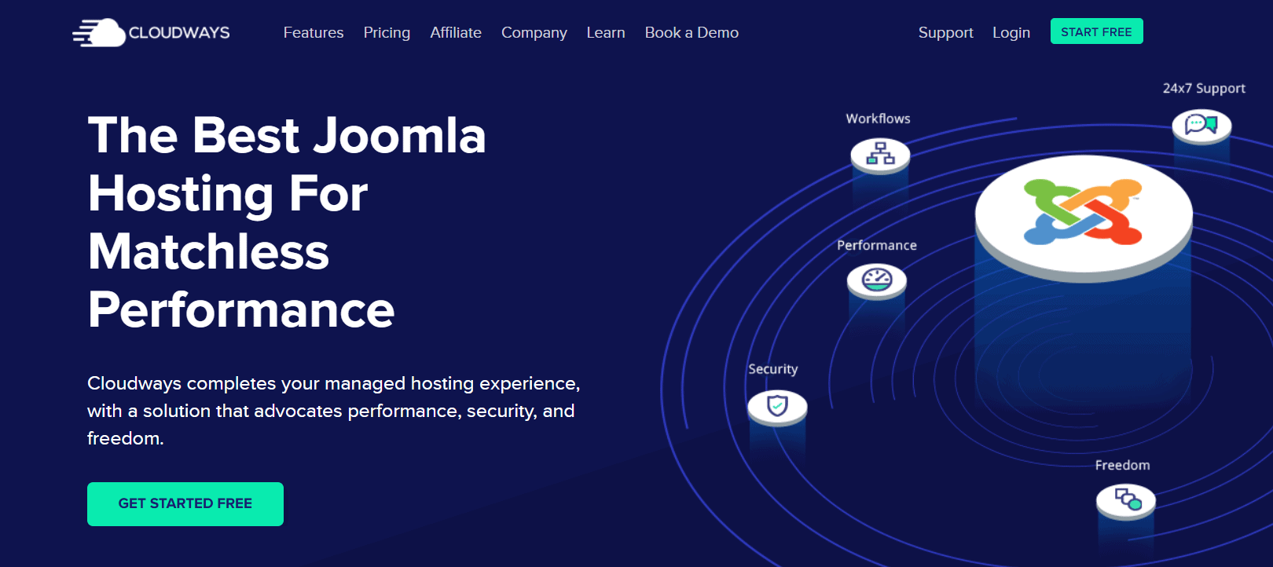Select the Performance gauge icon

[x=877, y=280]
